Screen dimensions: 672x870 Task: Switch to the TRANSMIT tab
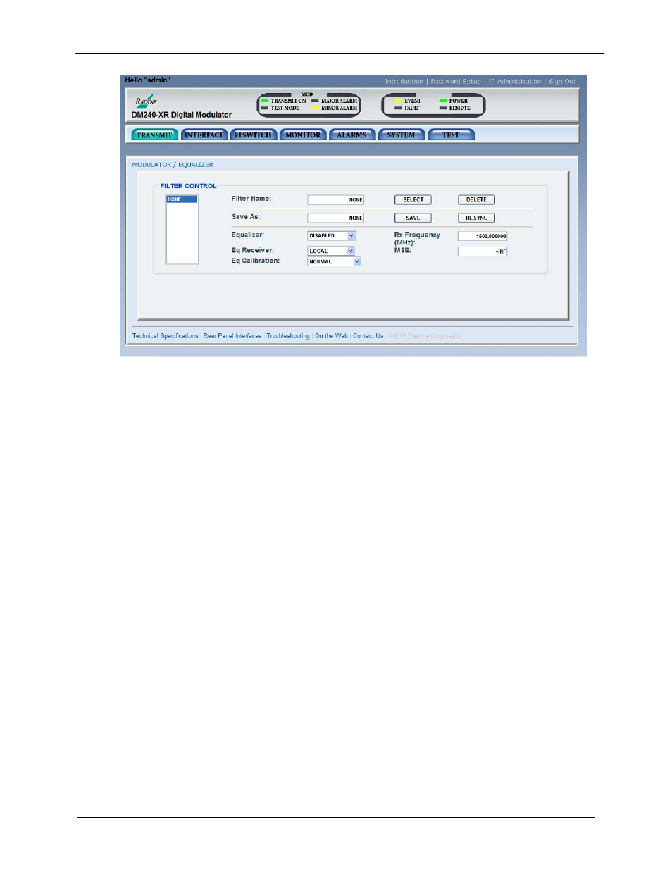(154, 135)
